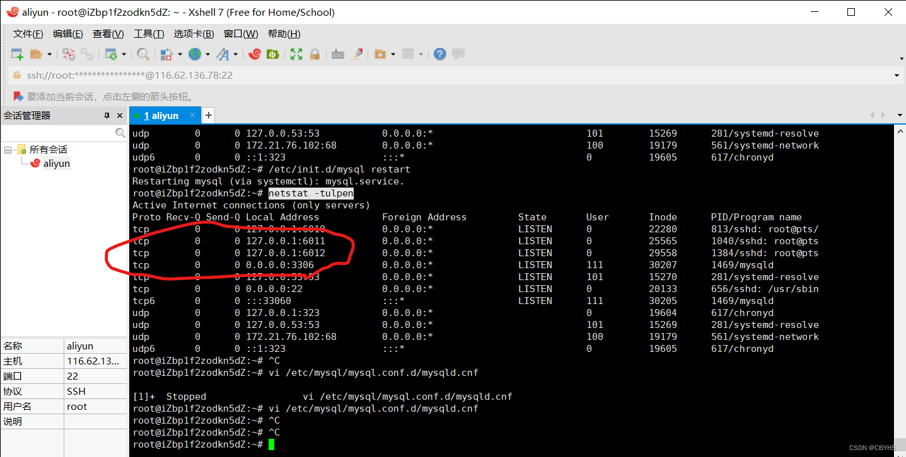Select the aliyun session in the tree
The width and height of the screenshot is (906, 457).
(x=55, y=163)
